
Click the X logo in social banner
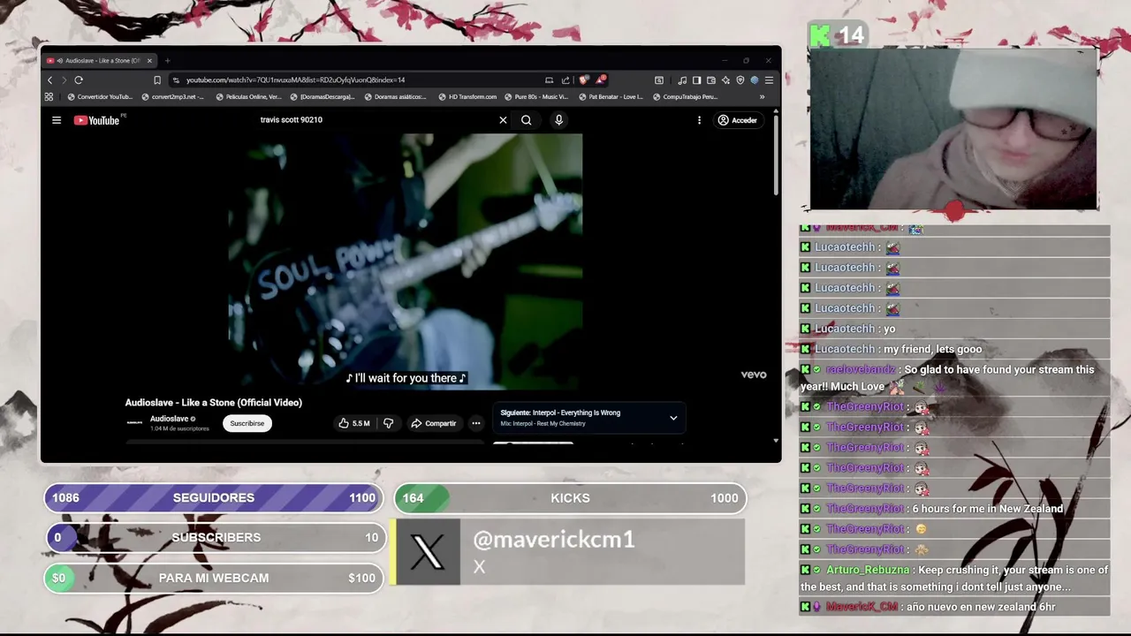[428, 552]
